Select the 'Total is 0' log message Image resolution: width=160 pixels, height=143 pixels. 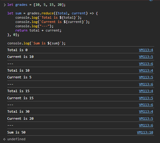click(17, 50)
